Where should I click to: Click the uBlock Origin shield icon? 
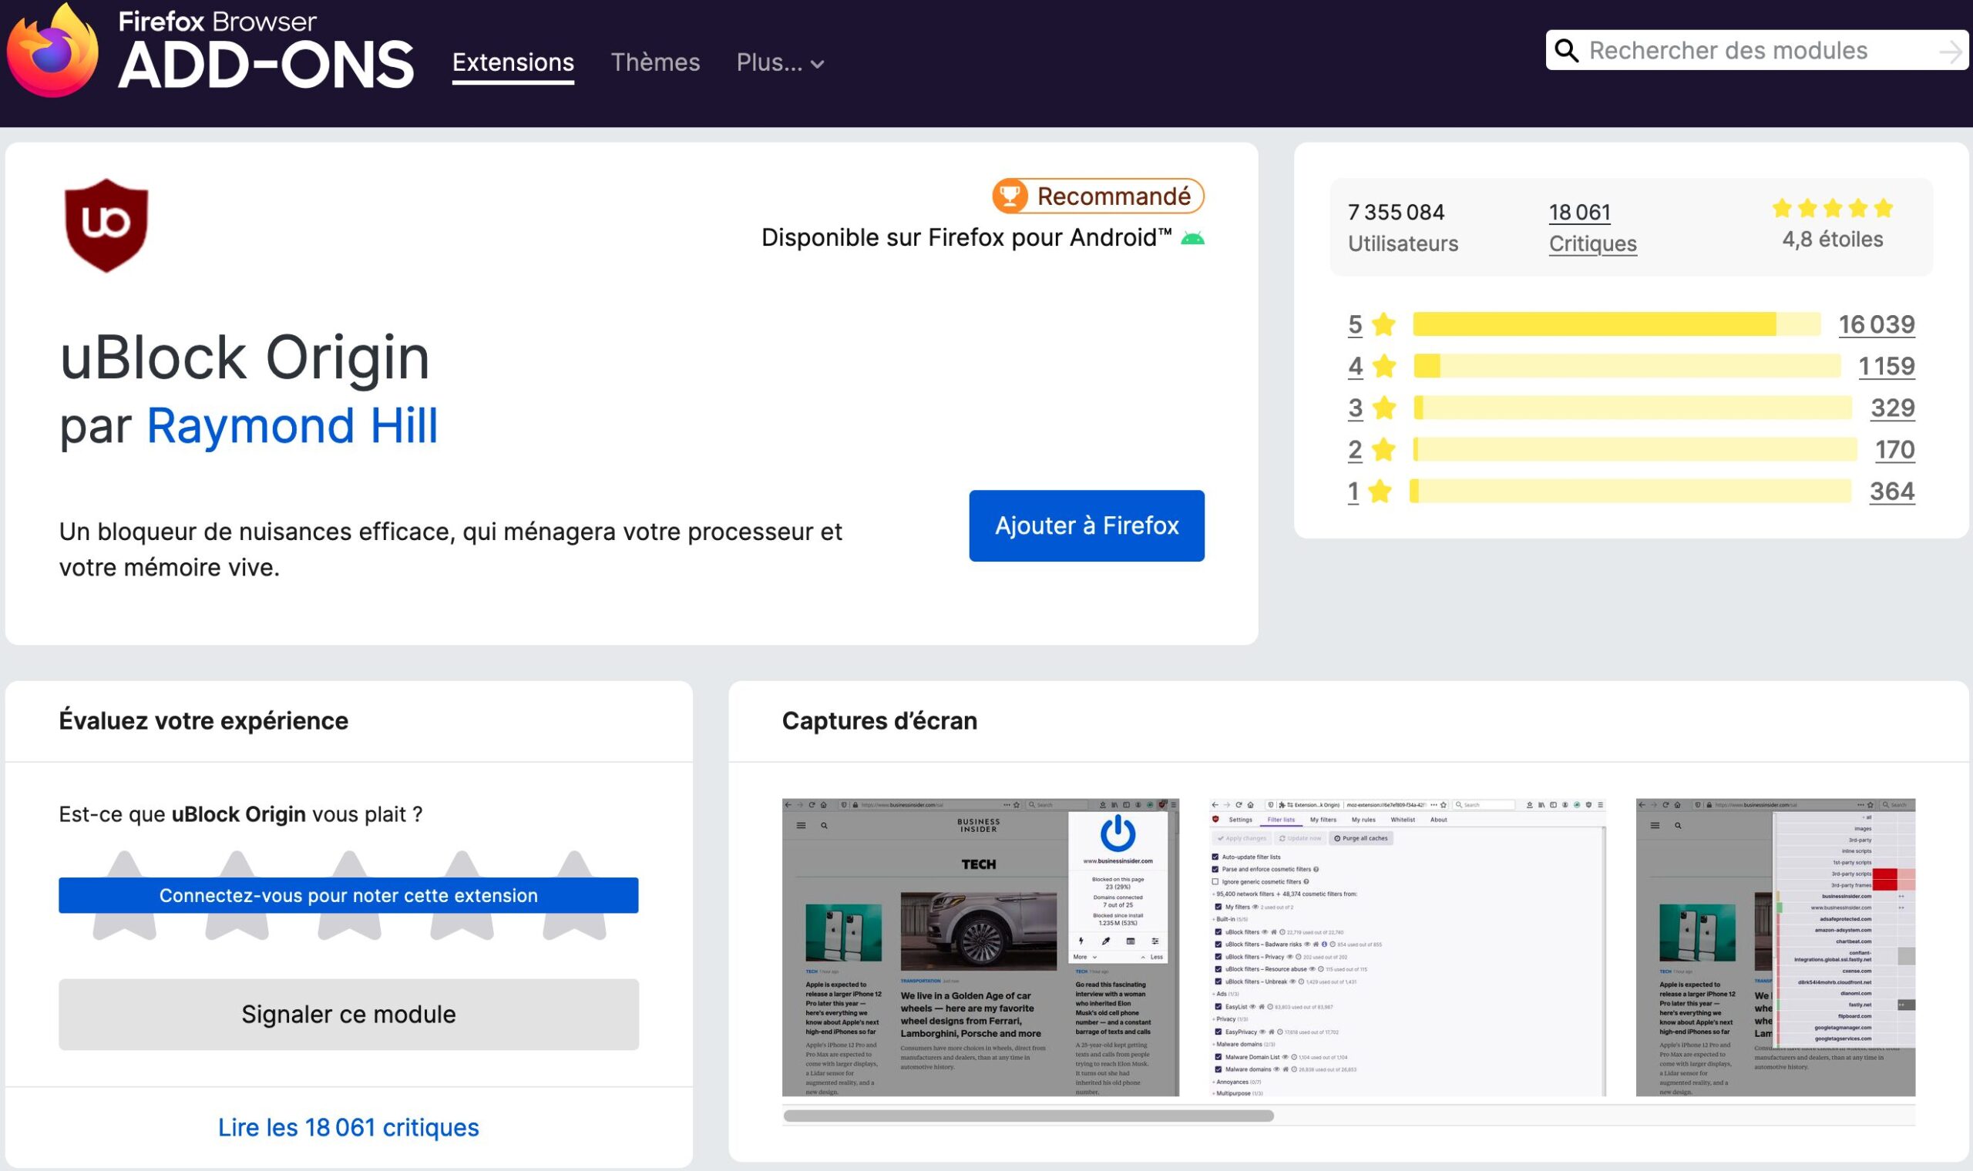[x=106, y=226]
